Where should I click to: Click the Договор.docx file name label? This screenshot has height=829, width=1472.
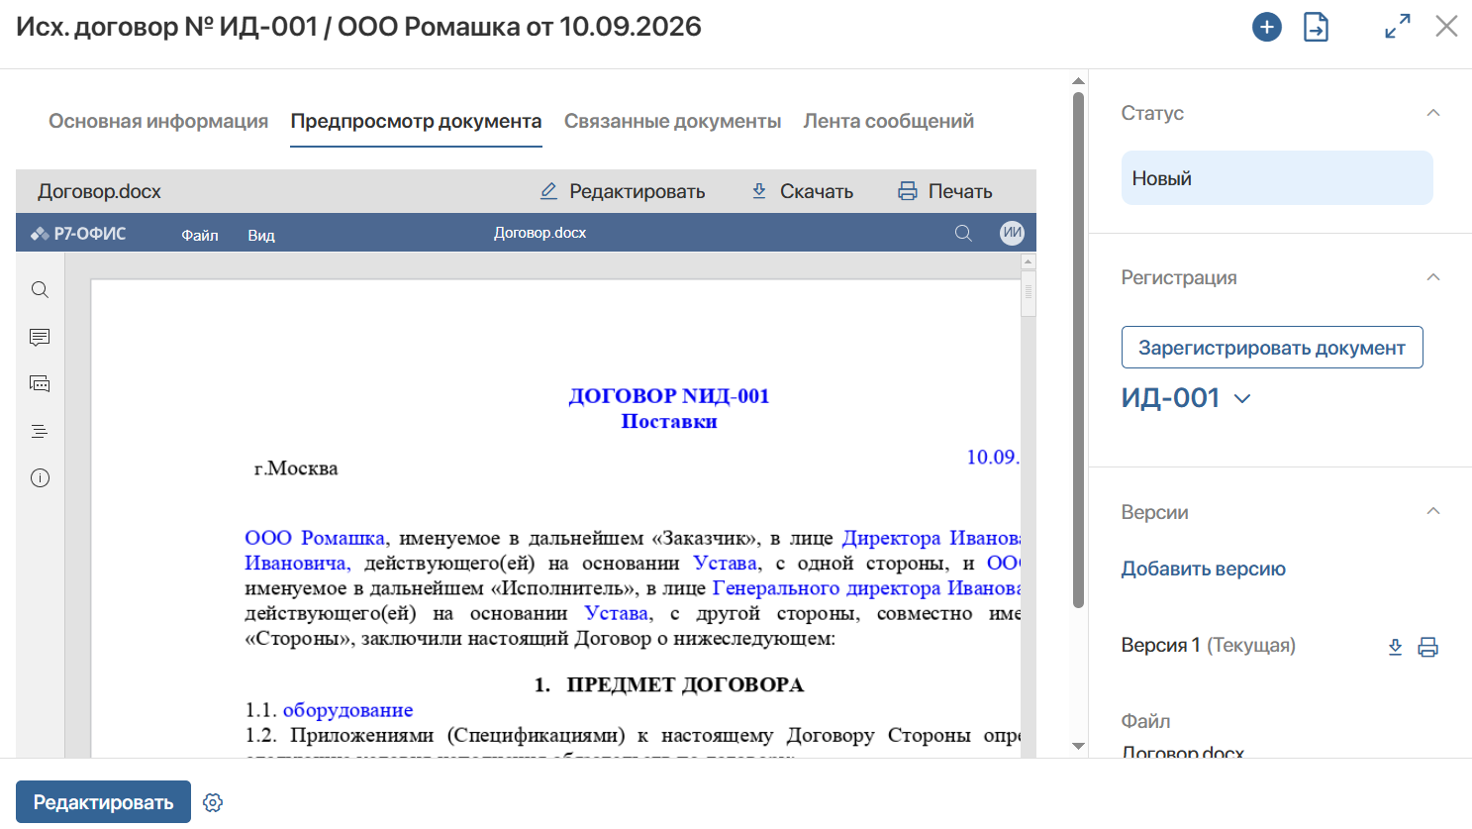coord(99,191)
